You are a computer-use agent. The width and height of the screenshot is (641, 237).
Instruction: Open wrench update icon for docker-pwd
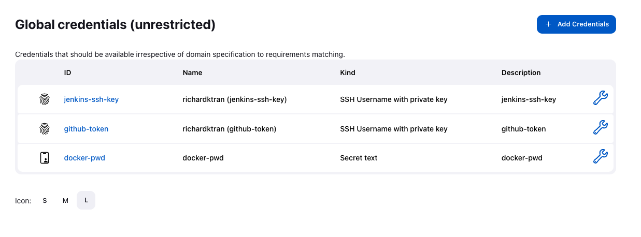click(x=600, y=157)
